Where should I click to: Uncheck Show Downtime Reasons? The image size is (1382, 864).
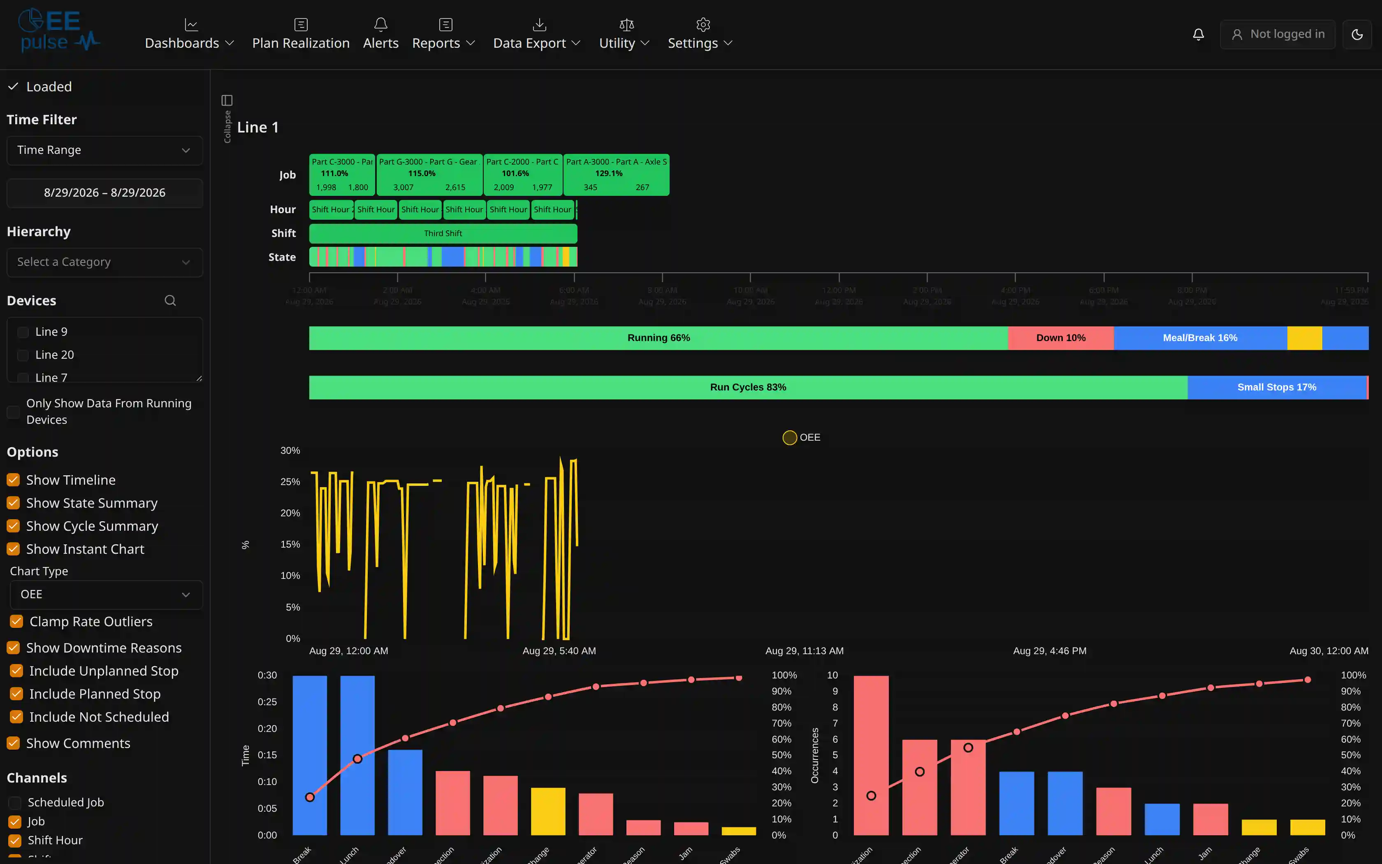(13, 648)
